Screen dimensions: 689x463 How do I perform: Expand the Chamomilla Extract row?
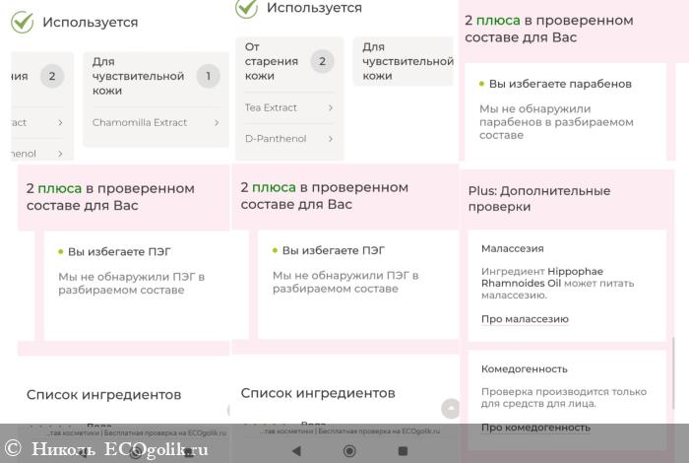[155, 123]
